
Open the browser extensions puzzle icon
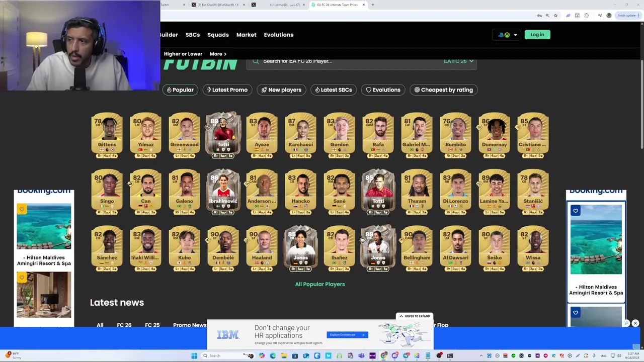tap(587, 16)
